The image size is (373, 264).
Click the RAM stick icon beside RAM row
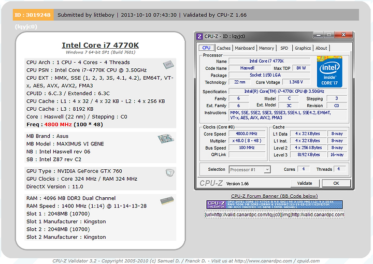tap(167, 200)
